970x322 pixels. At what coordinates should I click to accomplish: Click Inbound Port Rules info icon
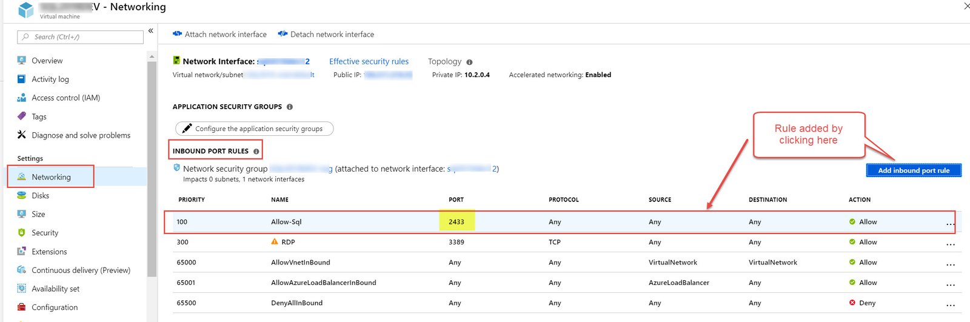pos(256,152)
